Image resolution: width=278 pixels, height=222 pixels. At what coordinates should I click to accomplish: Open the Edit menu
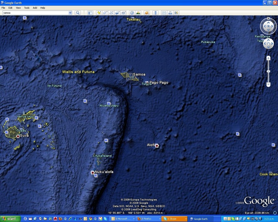coord(11,8)
